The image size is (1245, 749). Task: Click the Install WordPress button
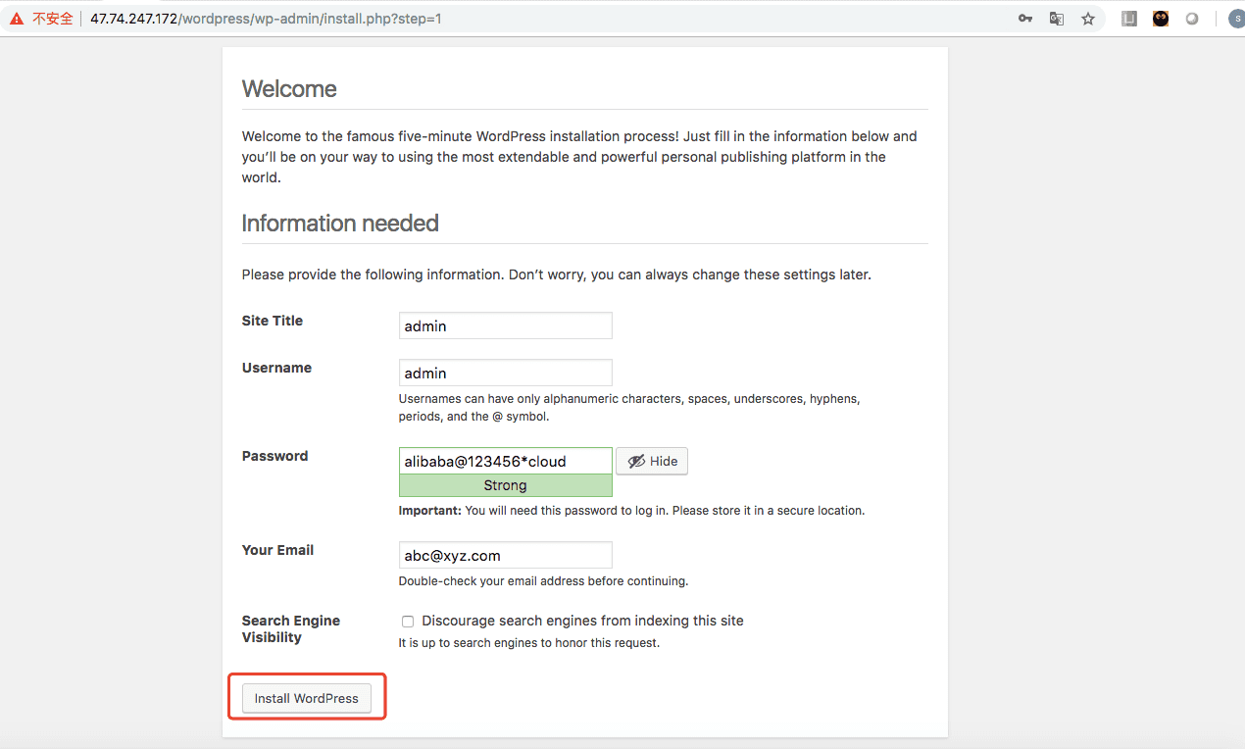tap(307, 698)
